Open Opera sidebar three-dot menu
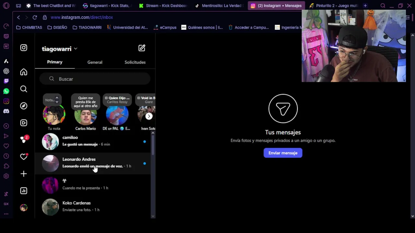 [6, 214]
